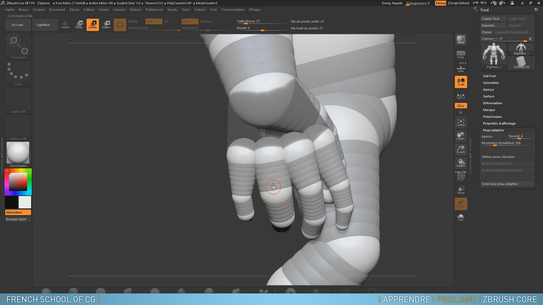Expand the Masque section
543x305 pixels.
coord(489,110)
